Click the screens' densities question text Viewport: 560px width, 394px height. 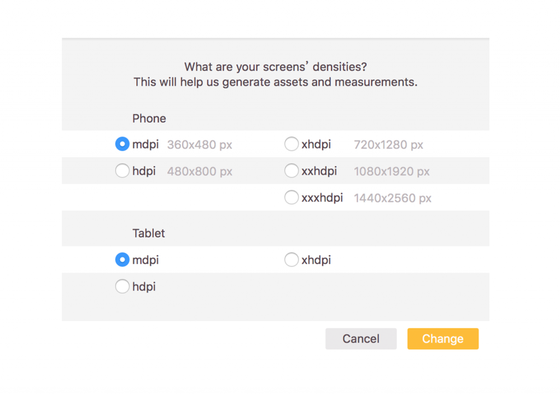click(x=276, y=67)
